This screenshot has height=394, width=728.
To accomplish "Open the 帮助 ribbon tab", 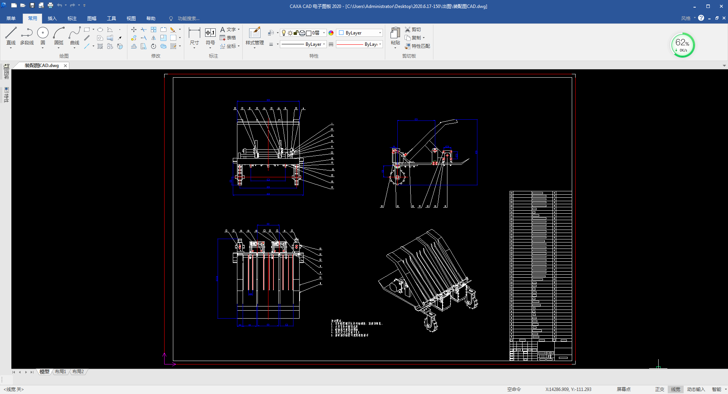I will (x=151, y=18).
